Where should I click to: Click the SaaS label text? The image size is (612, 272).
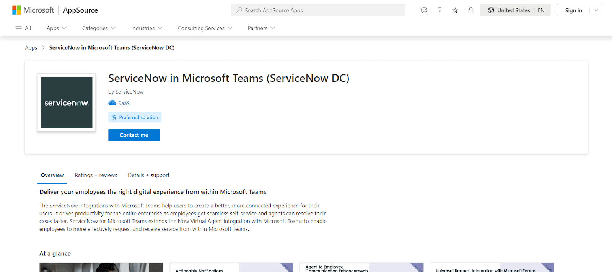click(124, 103)
